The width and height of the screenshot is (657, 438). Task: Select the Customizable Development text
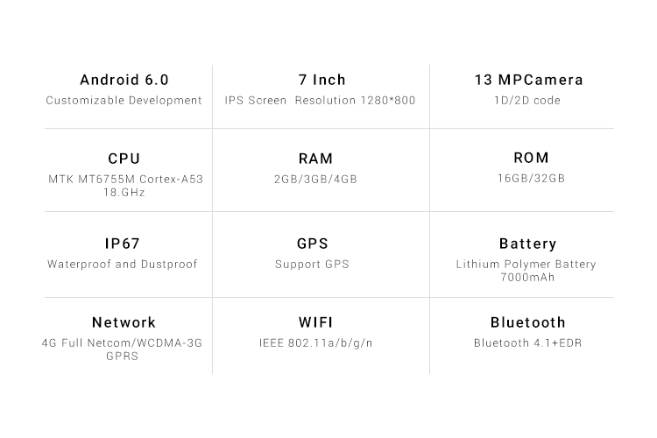coord(124,101)
